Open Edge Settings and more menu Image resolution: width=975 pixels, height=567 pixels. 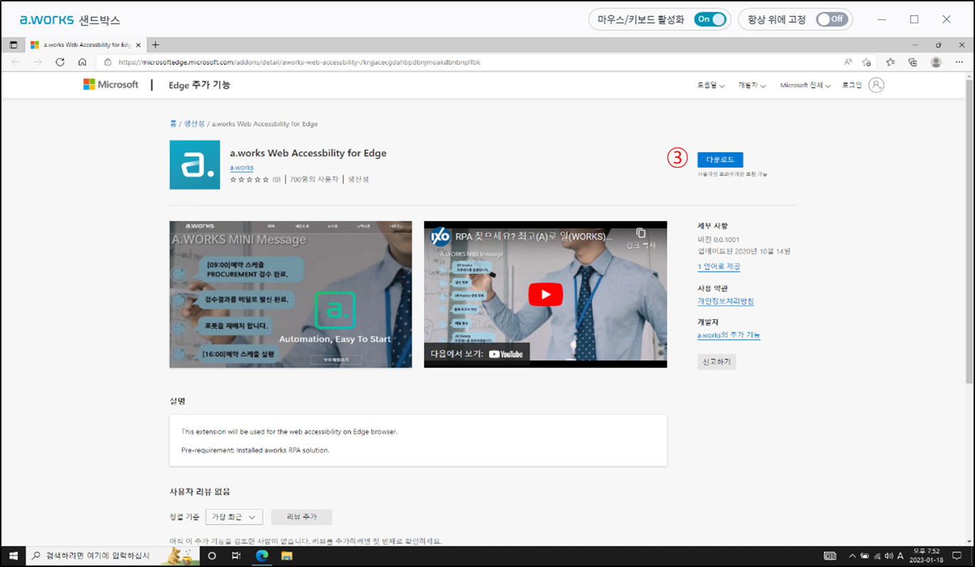pos(959,62)
